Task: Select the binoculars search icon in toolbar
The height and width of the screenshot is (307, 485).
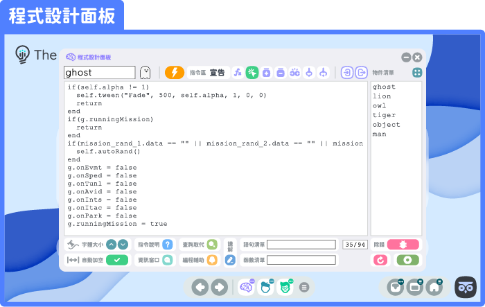Action: click(x=294, y=72)
